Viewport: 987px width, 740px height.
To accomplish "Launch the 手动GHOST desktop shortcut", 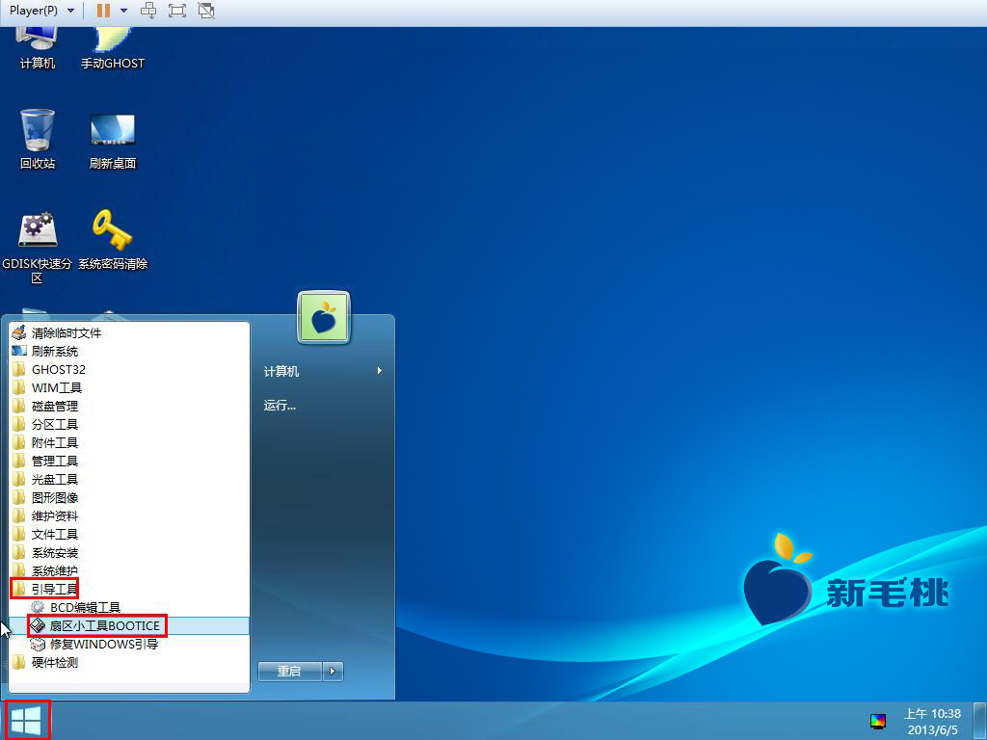I will [113, 47].
